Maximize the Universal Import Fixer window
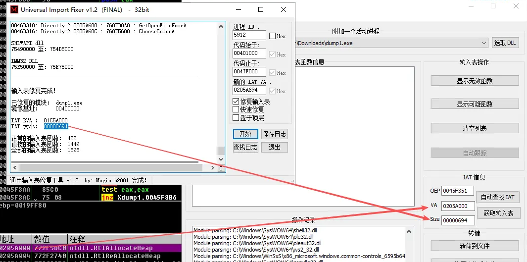This screenshot has height=262, width=527. click(261, 10)
